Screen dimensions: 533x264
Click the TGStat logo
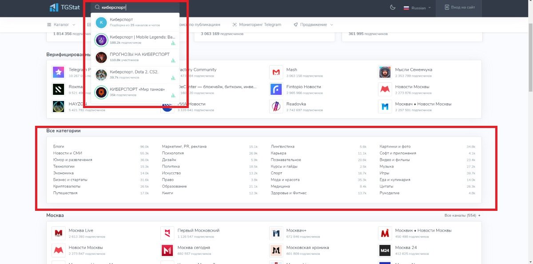point(64,8)
